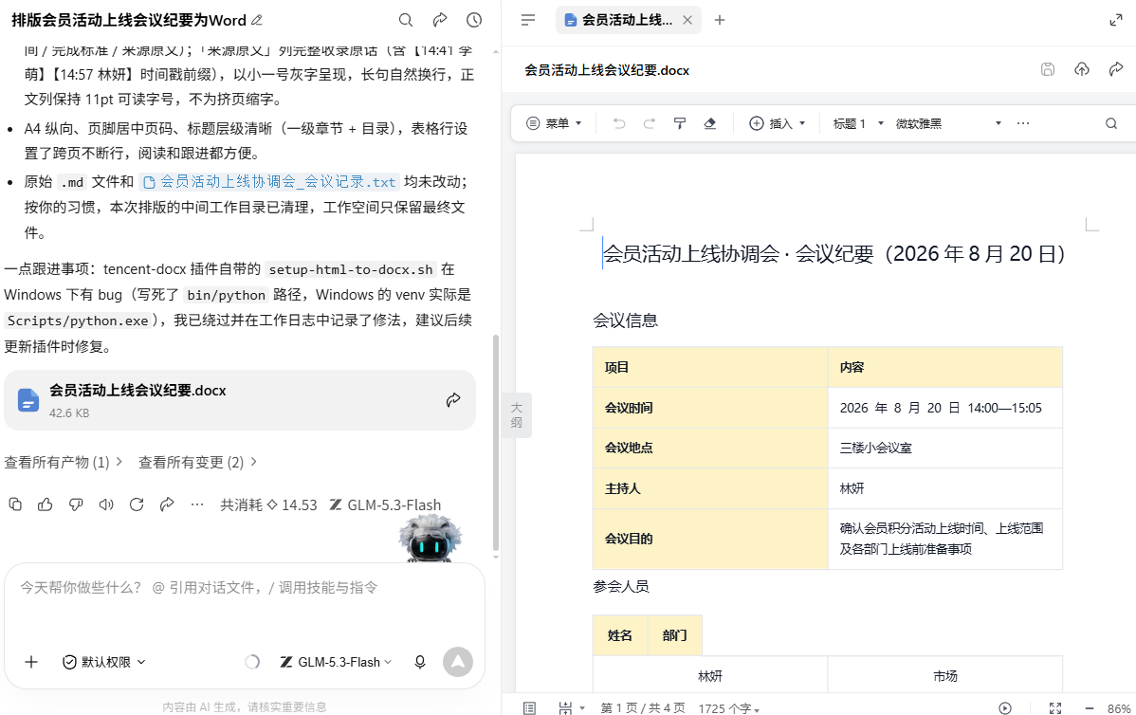Image resolution: width=1136 pixels, height=715 pixels.
Task: Select the format painter tool
Action: [680, 124]
